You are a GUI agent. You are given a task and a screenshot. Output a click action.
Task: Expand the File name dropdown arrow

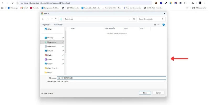pos(165,78)
